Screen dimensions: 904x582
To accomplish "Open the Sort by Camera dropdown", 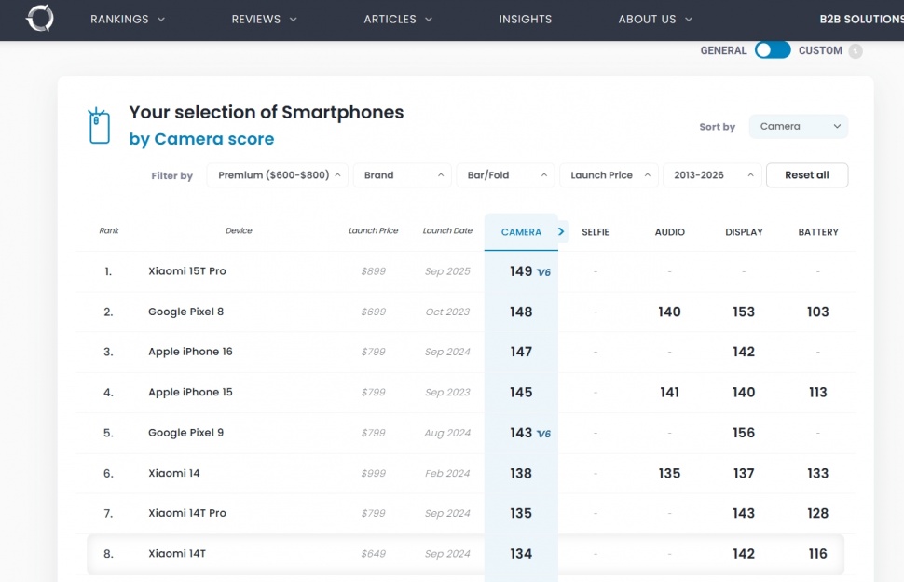I will tap(799, 127).
